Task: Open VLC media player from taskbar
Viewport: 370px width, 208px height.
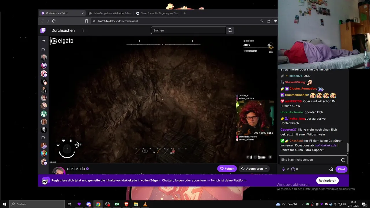Action: (145, 204)
